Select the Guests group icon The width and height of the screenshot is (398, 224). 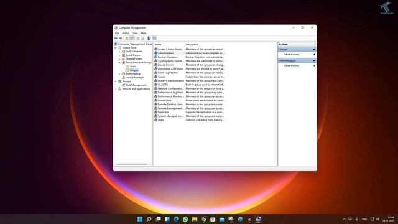156,77
